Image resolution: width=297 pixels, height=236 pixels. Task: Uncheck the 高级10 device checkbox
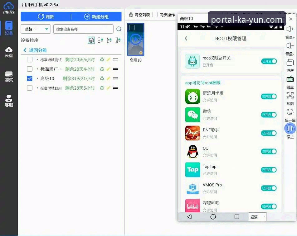point(30,78)
